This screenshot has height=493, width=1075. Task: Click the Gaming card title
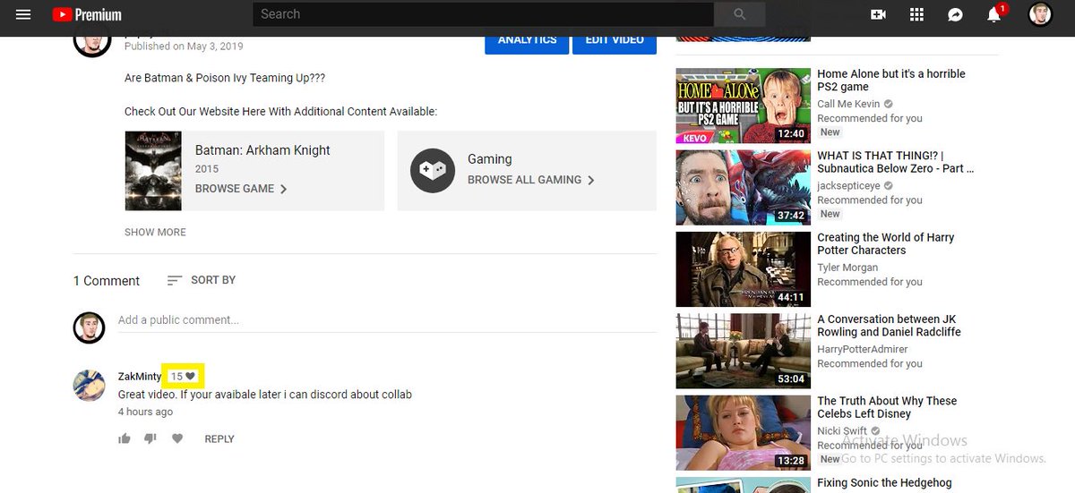tap(490, 159)
